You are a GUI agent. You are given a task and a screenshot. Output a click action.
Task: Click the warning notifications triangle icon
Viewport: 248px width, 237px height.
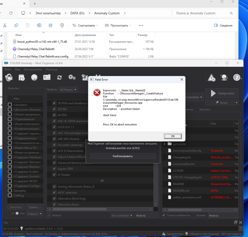[212, 77]
